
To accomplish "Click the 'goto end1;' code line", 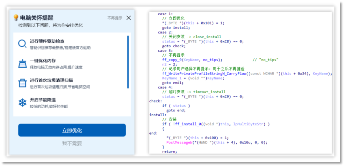I will point(173,83).
